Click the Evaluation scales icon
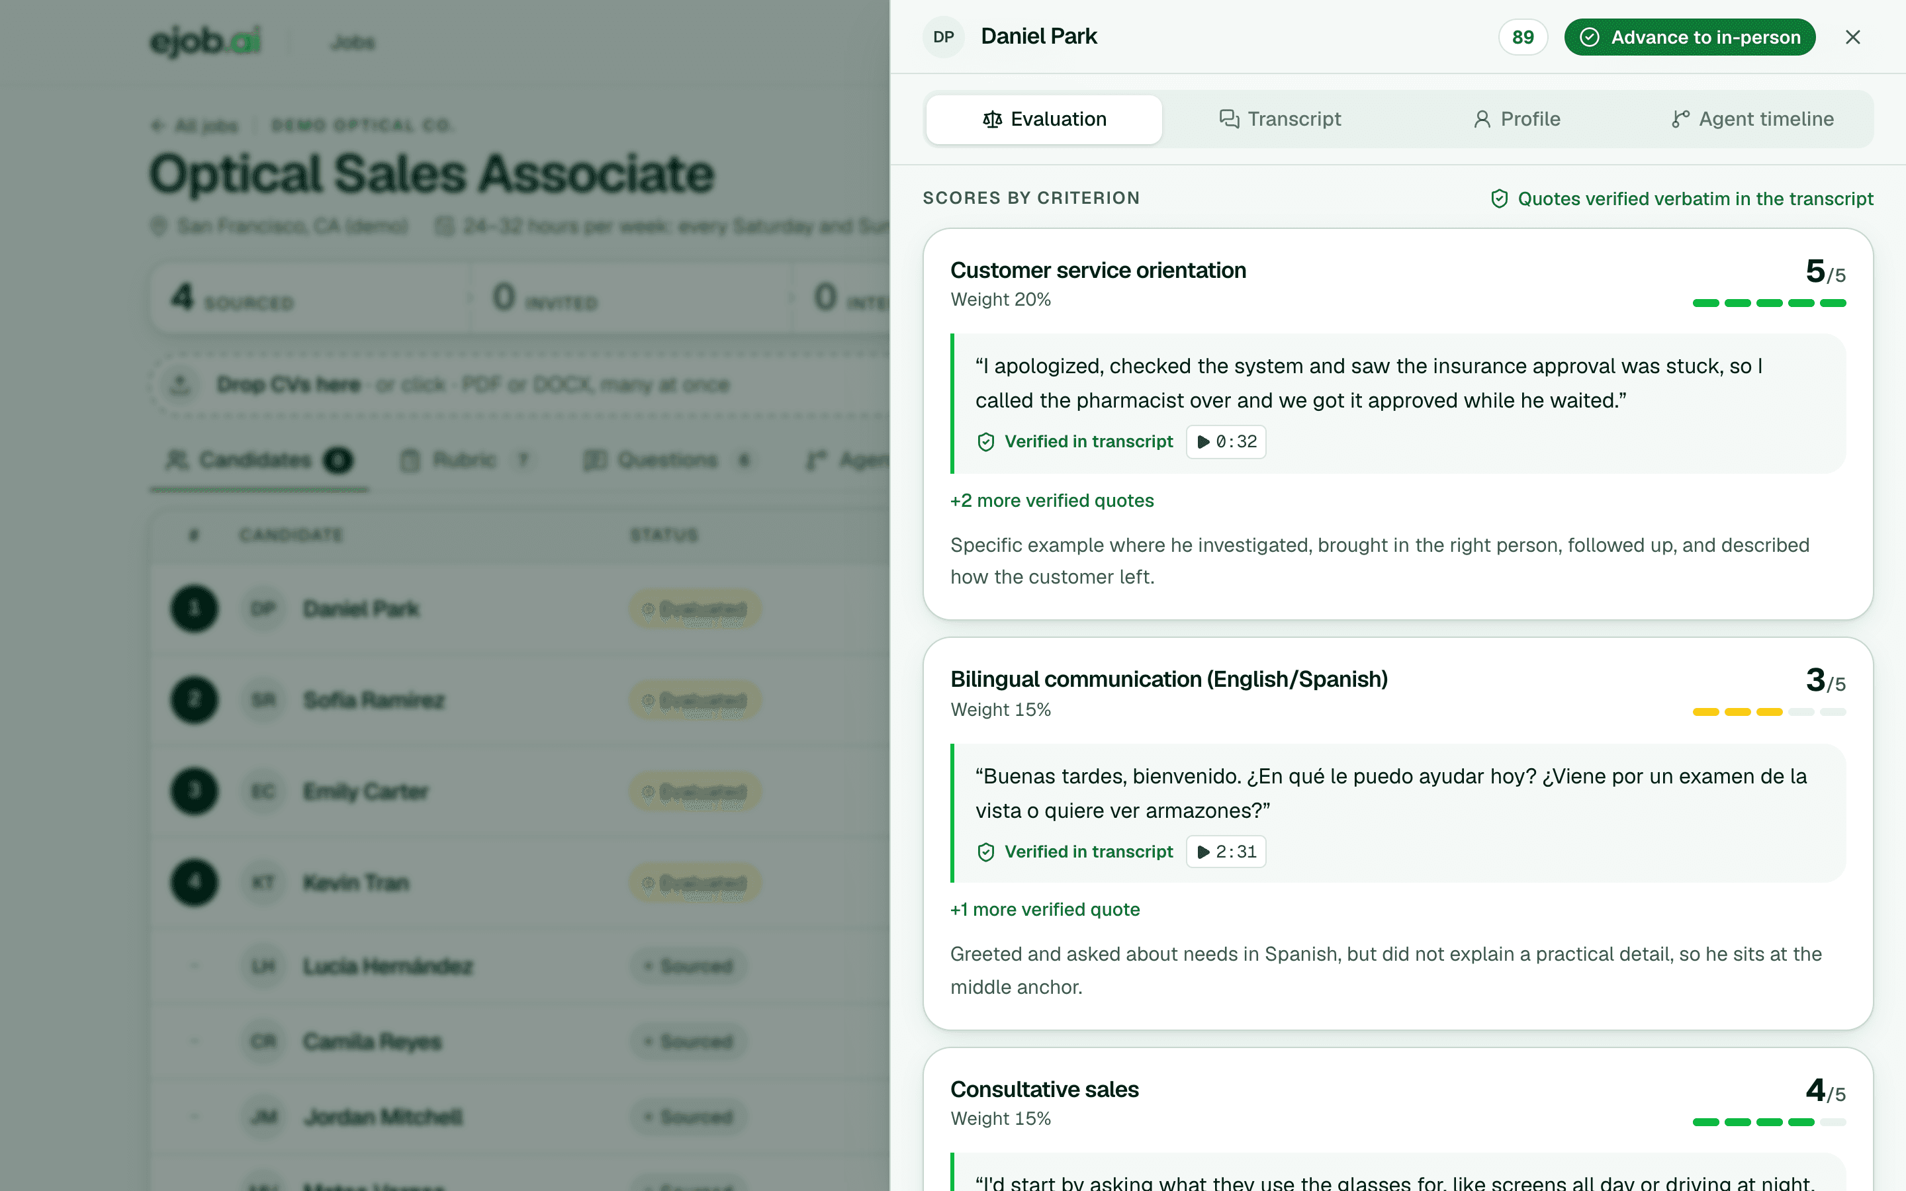The width and height of the screenshot is (1906, 1191). tap(993, 119)
